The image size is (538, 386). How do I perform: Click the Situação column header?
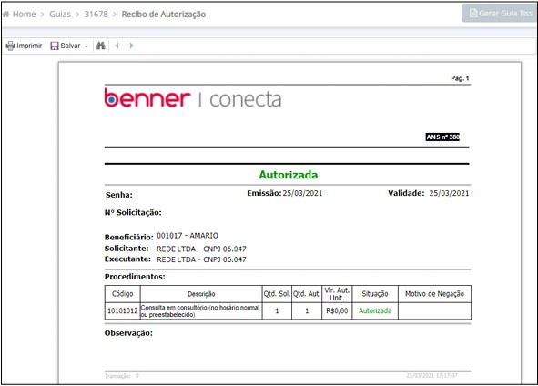click(375, 294)
